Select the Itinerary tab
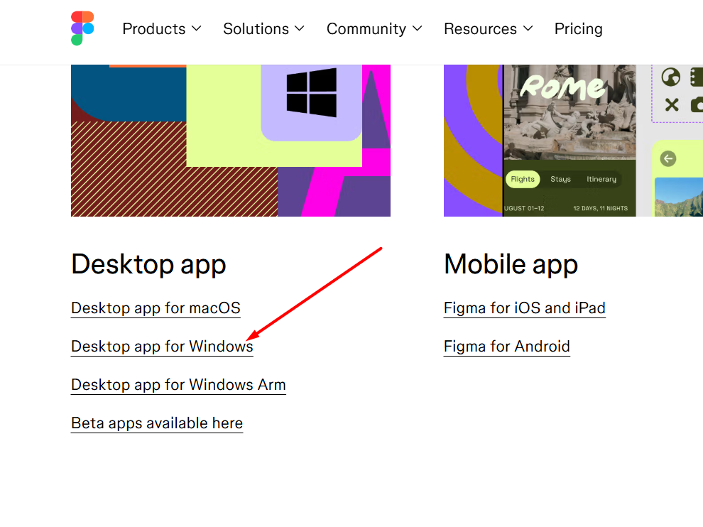This screenshot has height=527, width=703. [x=601, y=179]
